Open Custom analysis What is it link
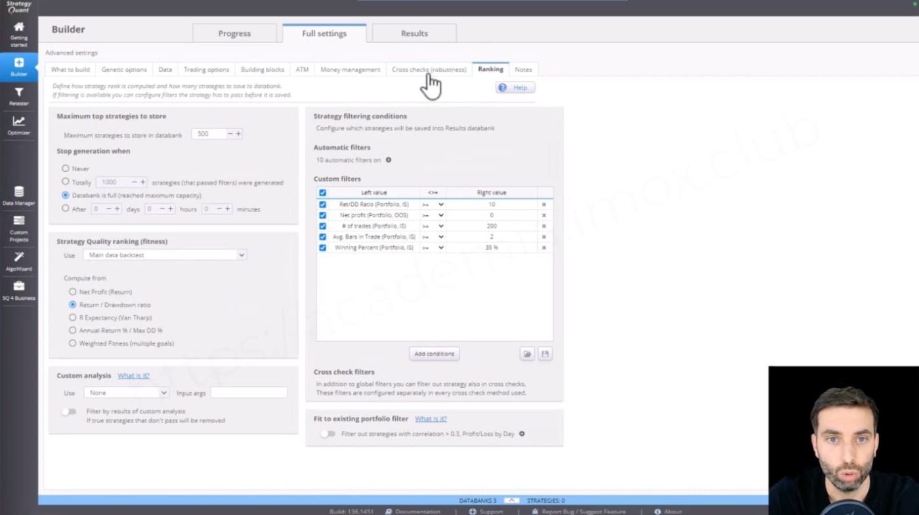Viewport: 919px width, 515px height. (x=133, y=376)
